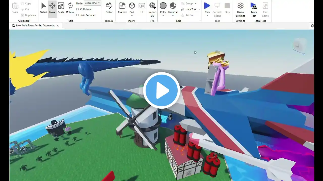Screen dimensions: 323x181
Task: Enable the Collisions checkbox
Action: coord(78,9)
